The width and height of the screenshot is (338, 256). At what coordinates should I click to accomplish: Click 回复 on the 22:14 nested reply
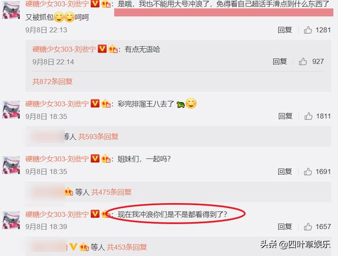279,62
